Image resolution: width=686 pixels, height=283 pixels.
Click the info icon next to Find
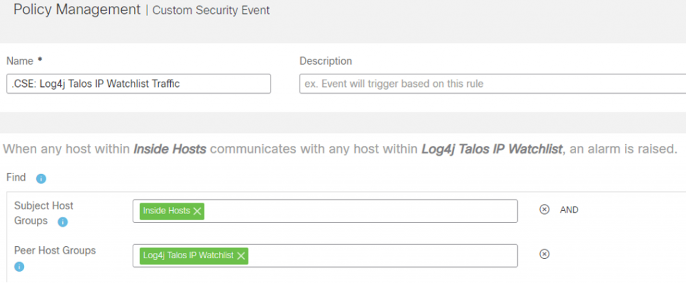41,179
